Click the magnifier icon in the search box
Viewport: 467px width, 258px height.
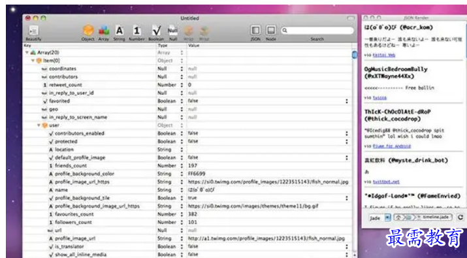point(285,31)
